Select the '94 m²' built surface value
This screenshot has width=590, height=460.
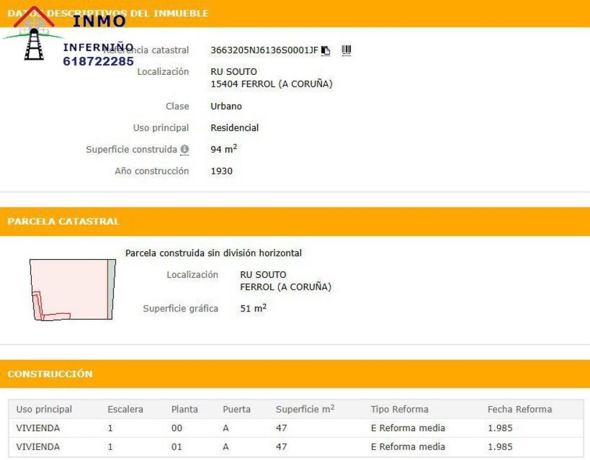click(224, 149)
